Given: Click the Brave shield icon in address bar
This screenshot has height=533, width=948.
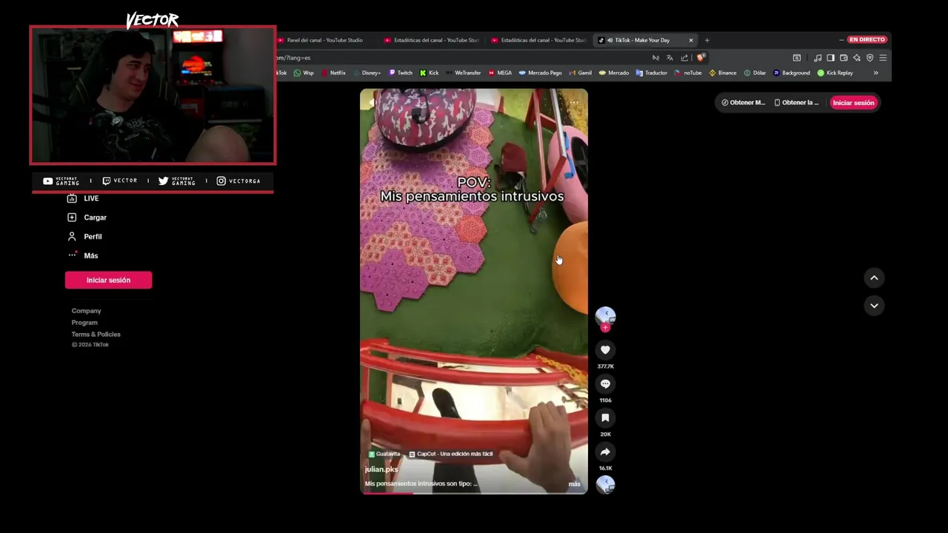Looking at the screenshot, I should tap(701, 58).
